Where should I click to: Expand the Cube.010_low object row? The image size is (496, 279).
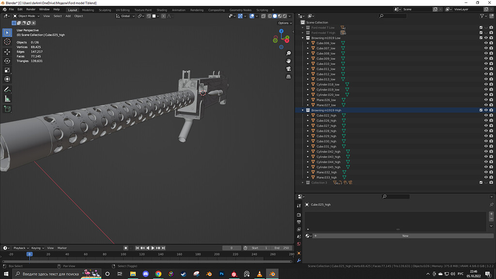[308, 63]
